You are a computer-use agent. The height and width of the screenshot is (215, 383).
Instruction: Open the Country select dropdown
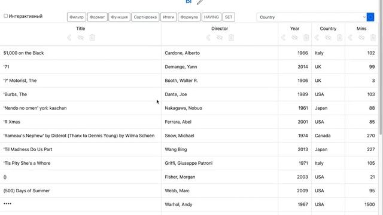[312, 17]
